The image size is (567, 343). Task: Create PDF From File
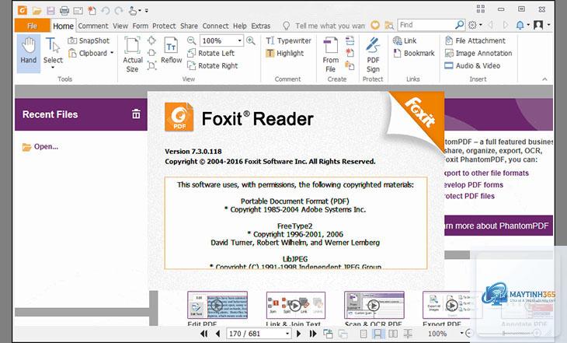pyautogui.click(x=331, y=54)
